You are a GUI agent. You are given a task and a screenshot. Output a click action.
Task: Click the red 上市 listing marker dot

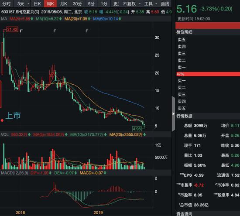(2, 120)
